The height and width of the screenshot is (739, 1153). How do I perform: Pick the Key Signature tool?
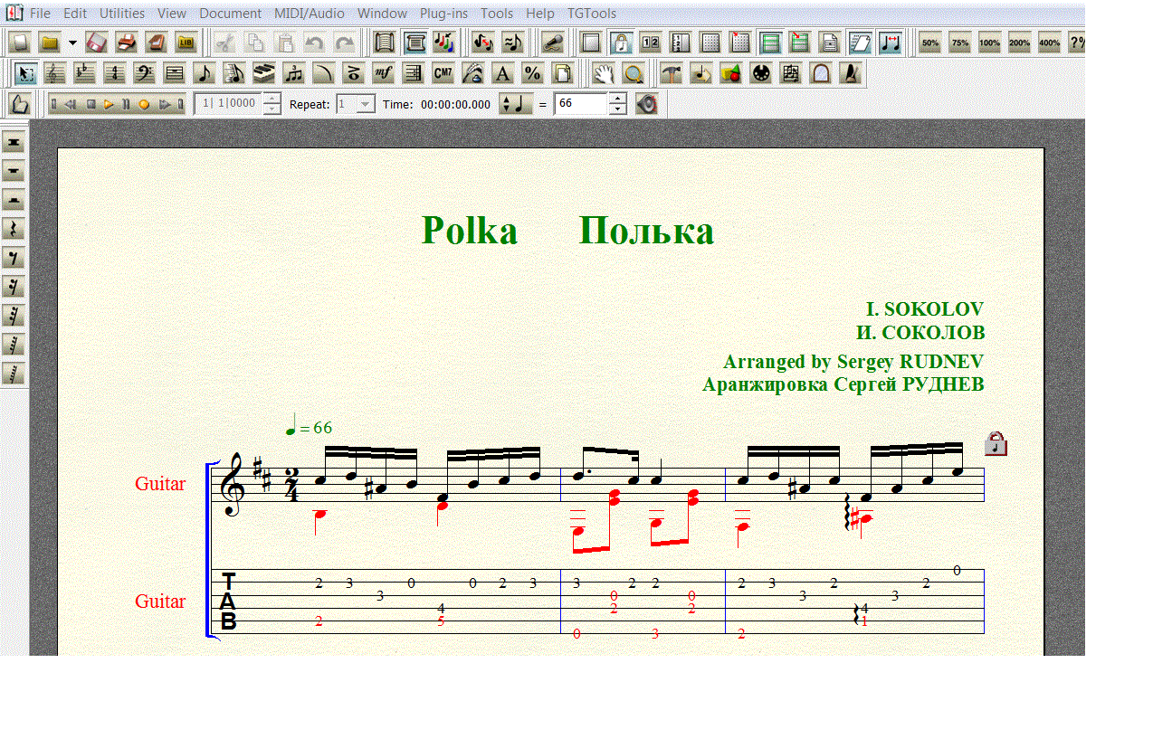point(84,73)
